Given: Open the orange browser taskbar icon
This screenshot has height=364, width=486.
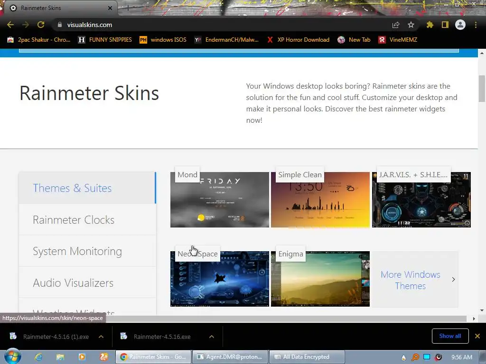Looking at the screenshot, I should click(103, 357).
